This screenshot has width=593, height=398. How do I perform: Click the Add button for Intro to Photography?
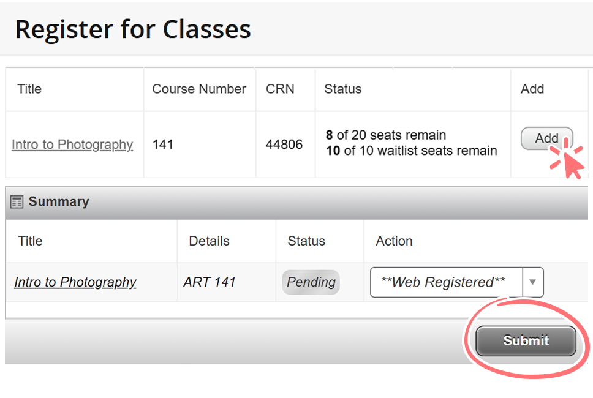[x=546, y=138]
